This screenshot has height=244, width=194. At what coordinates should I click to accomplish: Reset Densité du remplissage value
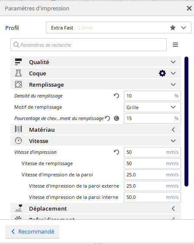116,96
